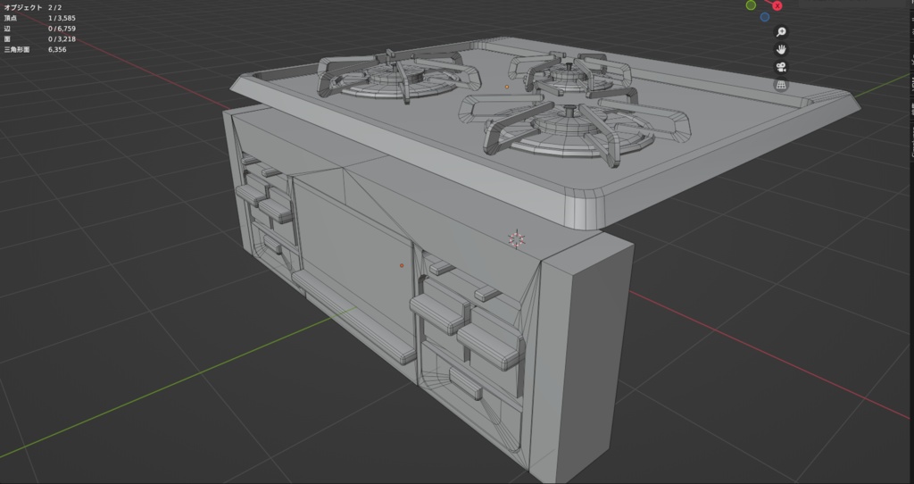This screenshot has height=484, width=914.
Task: Click the 三角形面 6,356 triangle count text
Action: coord(35,50)
